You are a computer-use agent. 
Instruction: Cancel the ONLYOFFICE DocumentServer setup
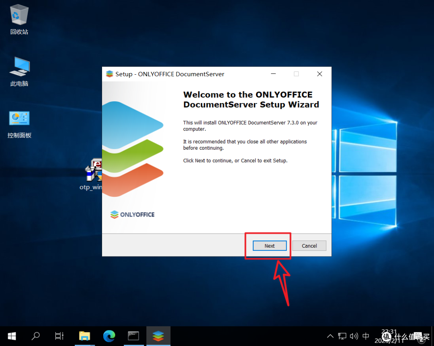(x=309, y=246)
